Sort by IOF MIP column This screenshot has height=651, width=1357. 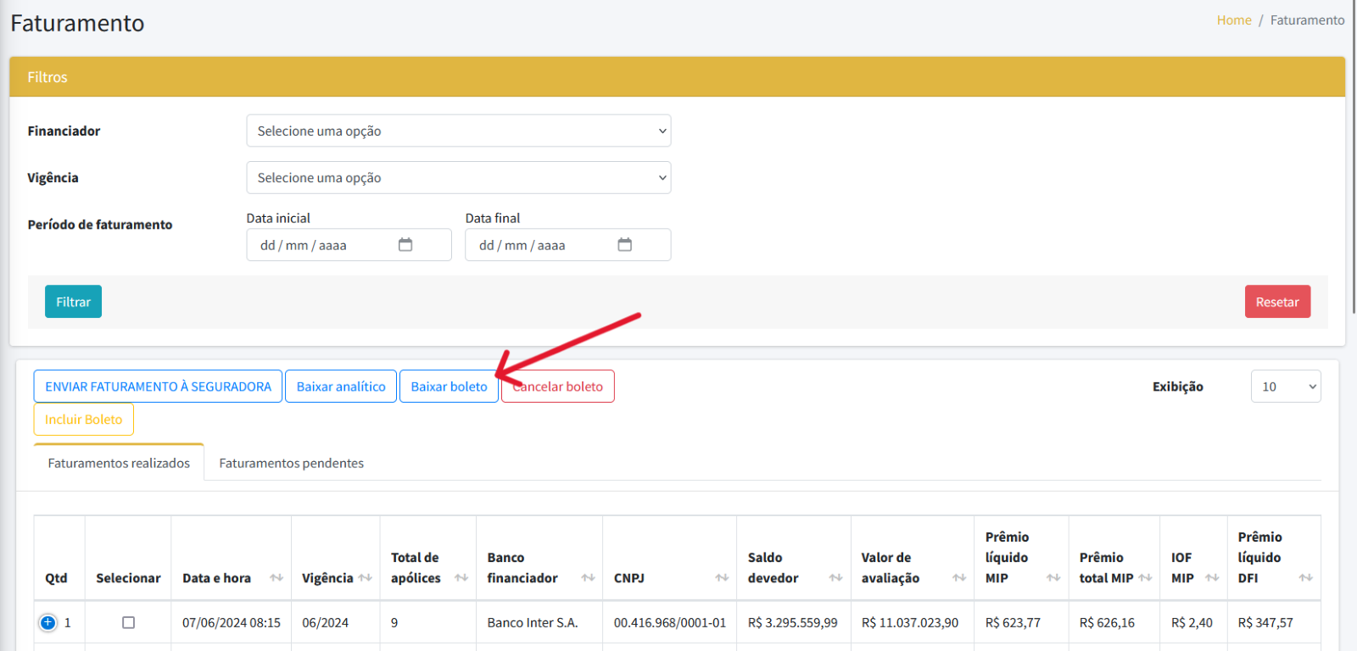pyautogui.click(x=1212, y=577)
